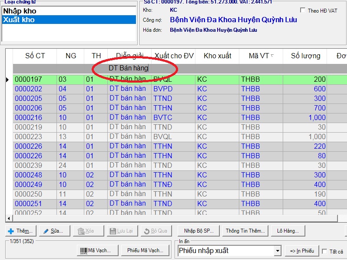
Task: Open Thông Tin Thêm dialog
Action: (x=245, y=231)
